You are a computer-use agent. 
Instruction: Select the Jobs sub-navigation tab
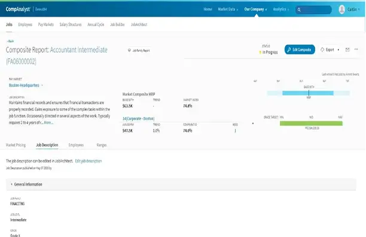pyautogui.click(x=9, y=24)
